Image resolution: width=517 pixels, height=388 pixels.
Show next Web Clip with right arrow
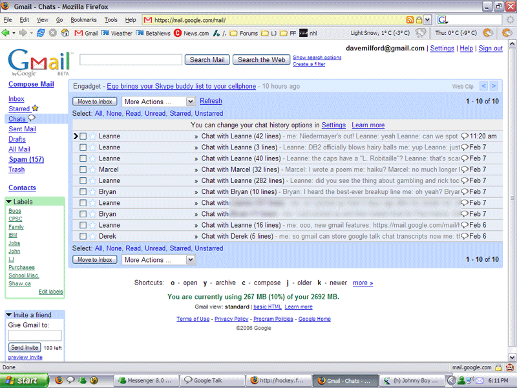(x=493, y=86)
